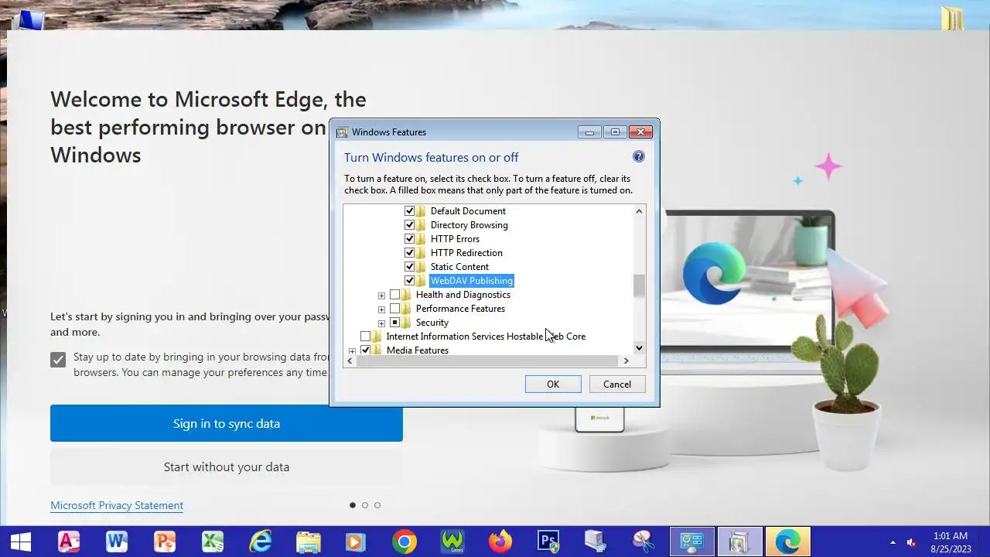Viewport: 990px width, 557px height.
Task: Choose Start without your data in Edge
Action: (227, 467)
